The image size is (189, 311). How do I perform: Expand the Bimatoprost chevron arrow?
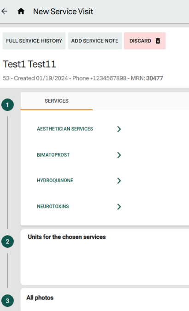tap(119, 155)
